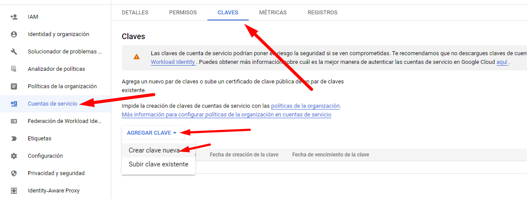This screenshot has height=199, width=527.
Task: Click the Identity-Aware Proxy icon
Action: 14,191
